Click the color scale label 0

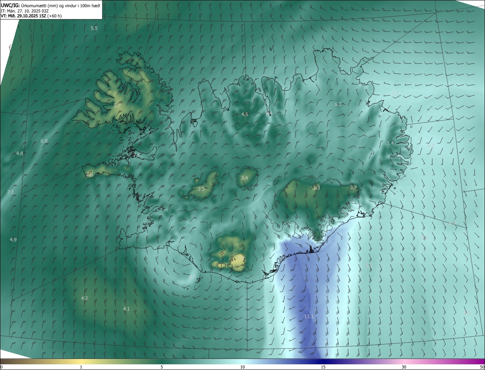pyautogui.click(x=2, y=367)
